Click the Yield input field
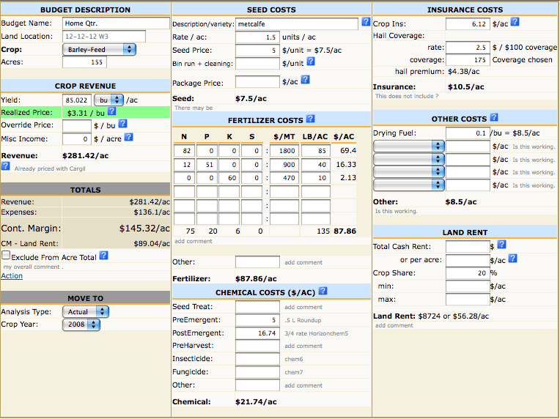This screenshot has height=419, width=560. (x=77, y=100)
